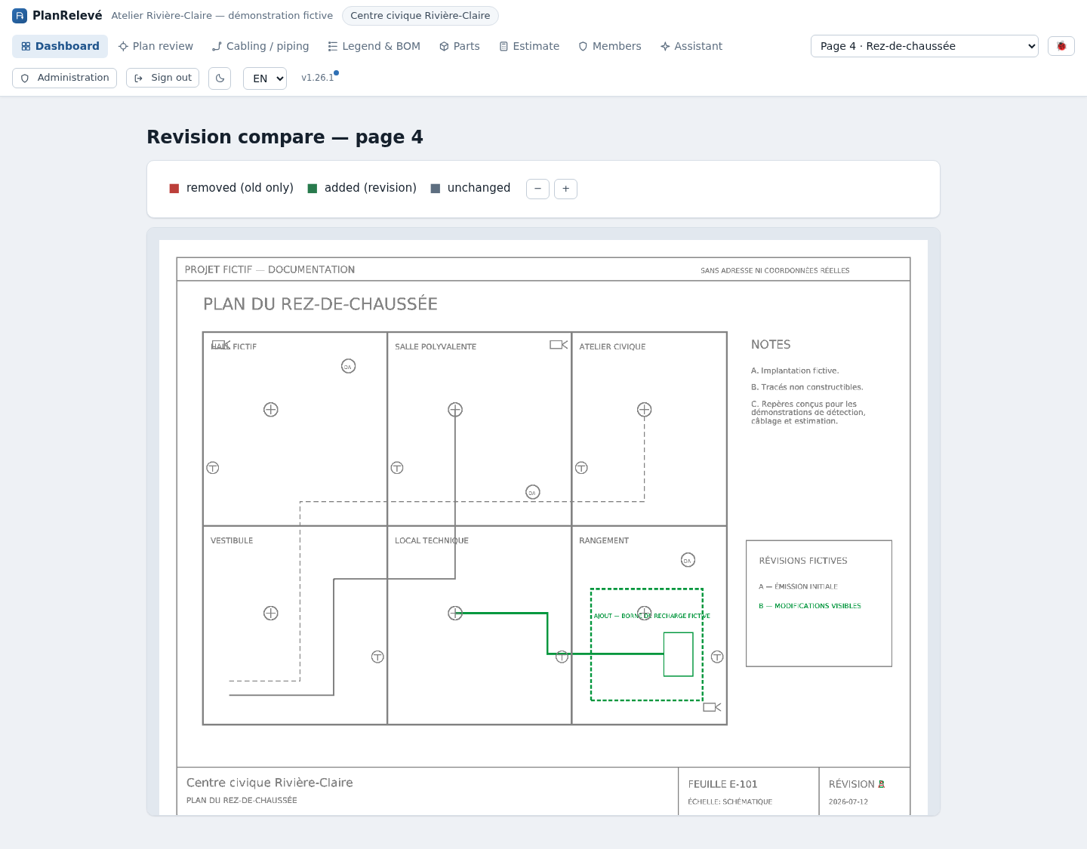
Task: Click the PlanRelevé logo icon
Action: (20, 16)
